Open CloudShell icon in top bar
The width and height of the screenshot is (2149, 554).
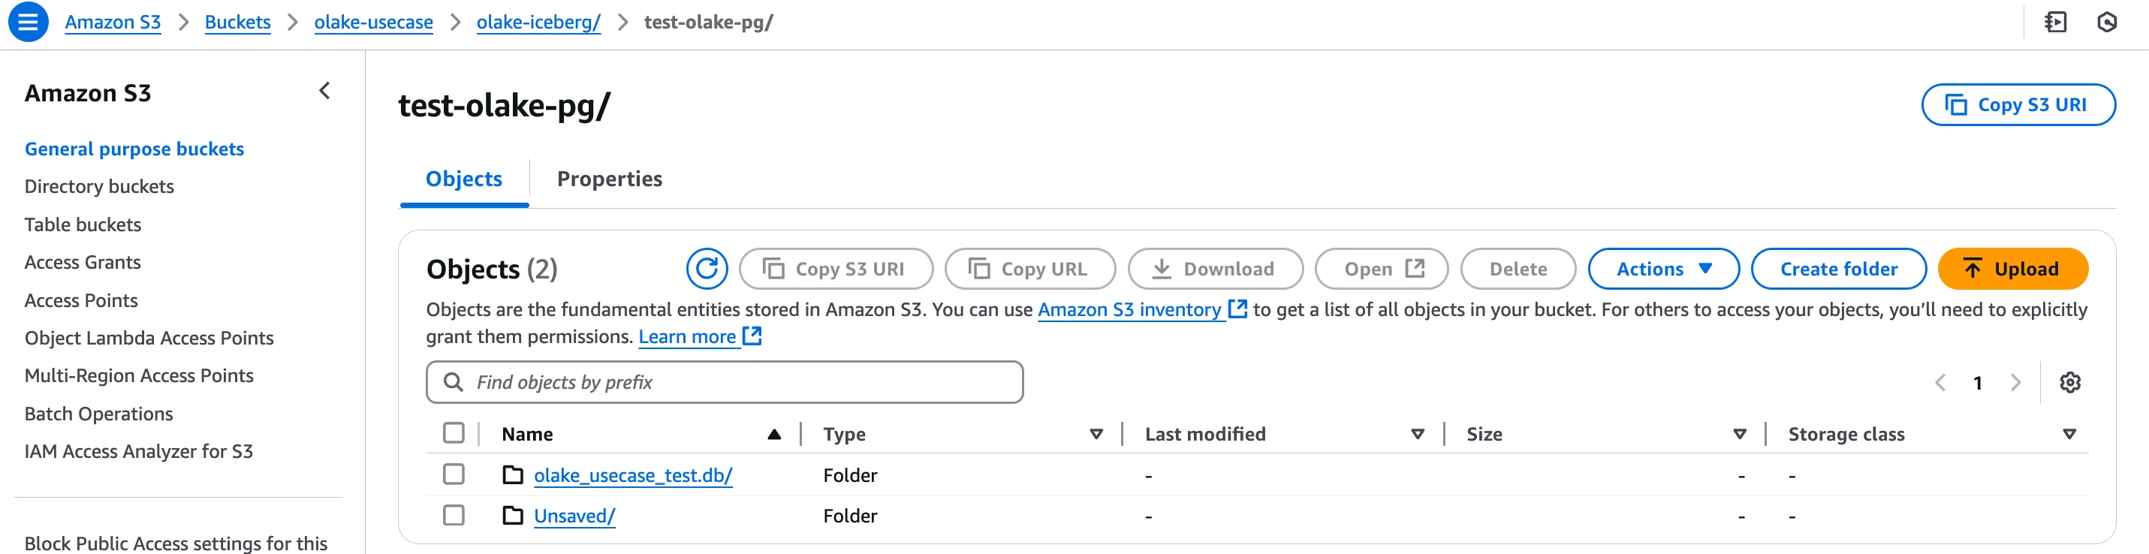2056,22
